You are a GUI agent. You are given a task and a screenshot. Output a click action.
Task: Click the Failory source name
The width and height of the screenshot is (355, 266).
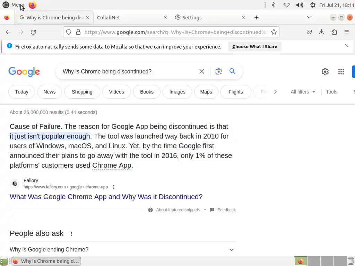(x=31, y=180)
